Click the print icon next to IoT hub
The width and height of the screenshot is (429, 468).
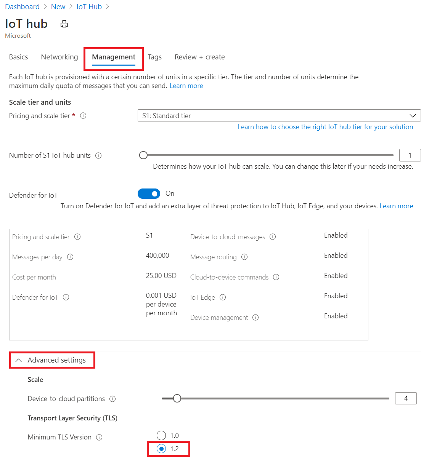(x=64, y=24)
